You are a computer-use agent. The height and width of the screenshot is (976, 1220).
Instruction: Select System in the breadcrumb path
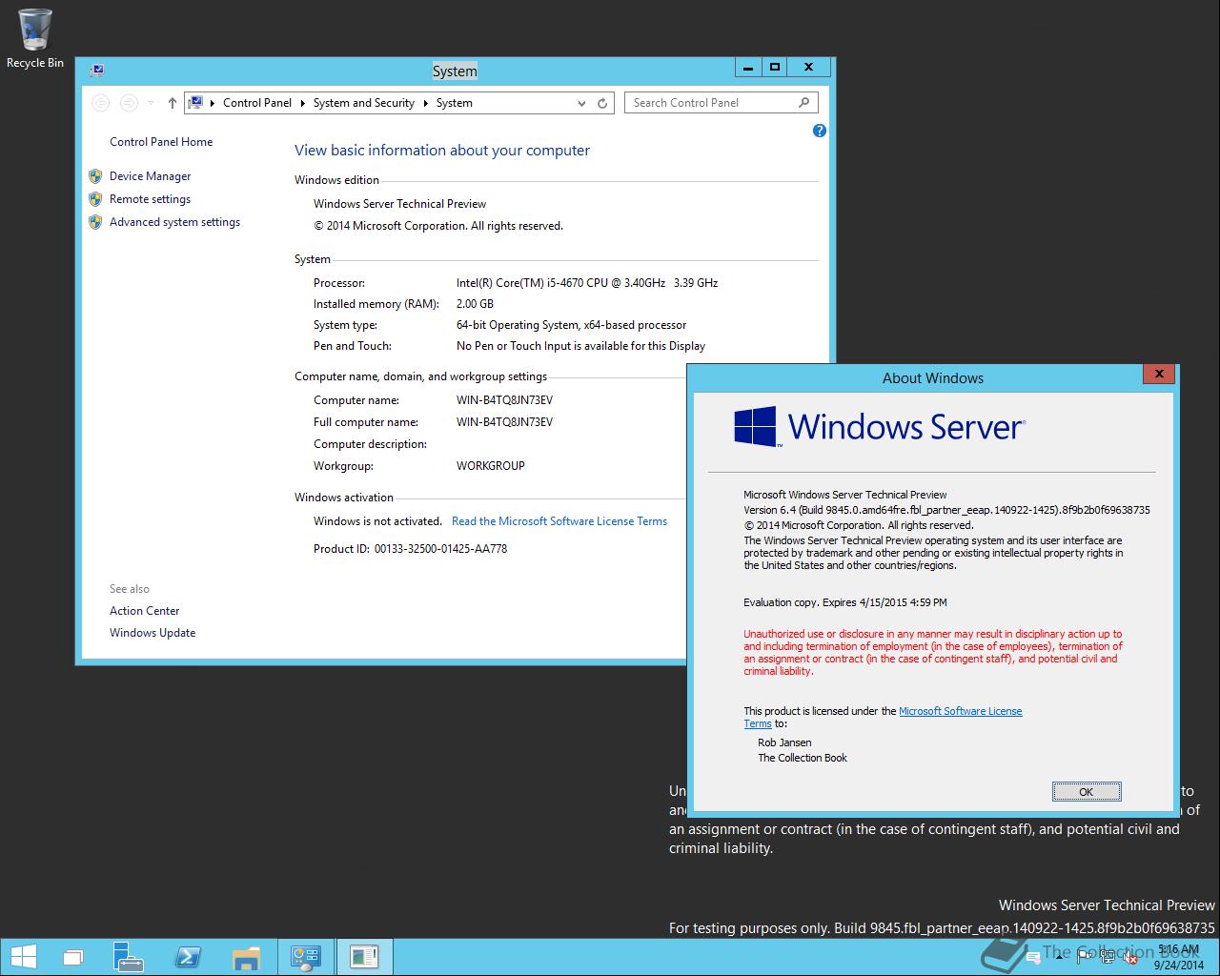tap(455, 103)
